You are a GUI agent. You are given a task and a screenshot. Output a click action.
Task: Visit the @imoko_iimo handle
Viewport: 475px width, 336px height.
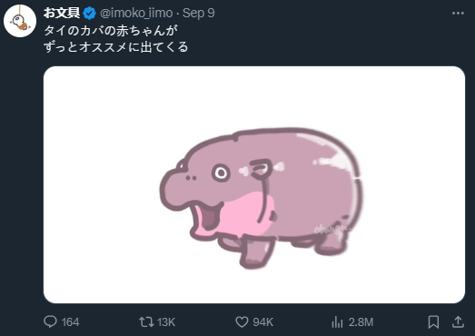pos(136,13)
